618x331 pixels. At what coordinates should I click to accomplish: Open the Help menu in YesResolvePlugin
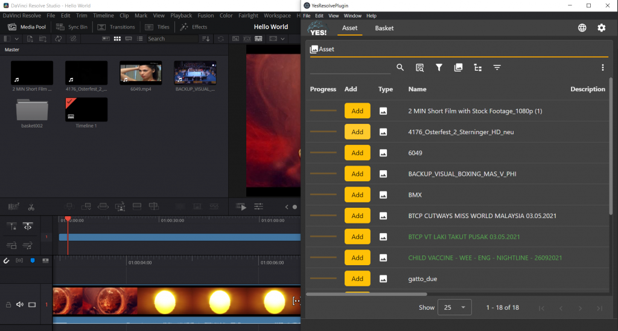coord(371,16)
